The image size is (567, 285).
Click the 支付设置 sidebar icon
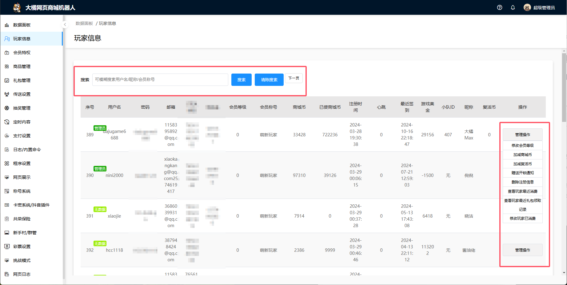(x=7, y=136)
